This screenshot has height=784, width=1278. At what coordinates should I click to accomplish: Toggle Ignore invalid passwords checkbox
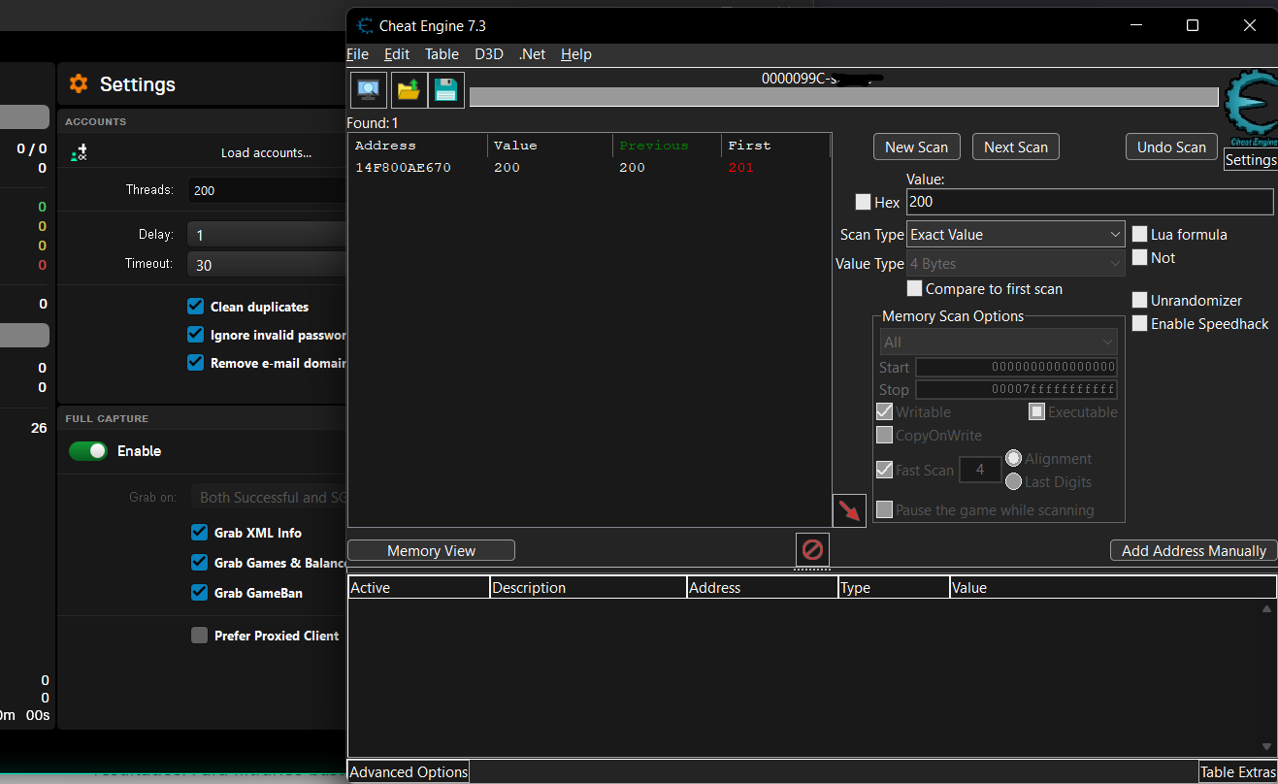click(x=196, y=335)
